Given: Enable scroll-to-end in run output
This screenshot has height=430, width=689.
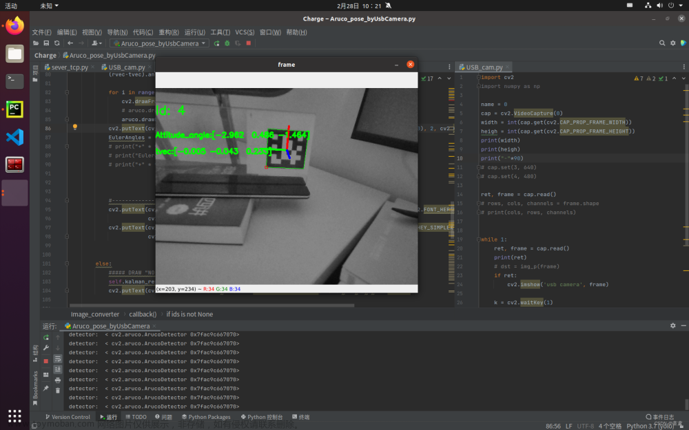Looking at the screenshot, I should click(x=59, y=370).
